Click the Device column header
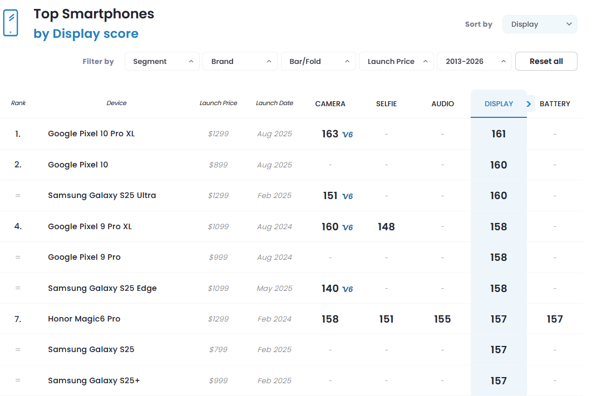This screenshot has width=592, height=396. (116, 103)
